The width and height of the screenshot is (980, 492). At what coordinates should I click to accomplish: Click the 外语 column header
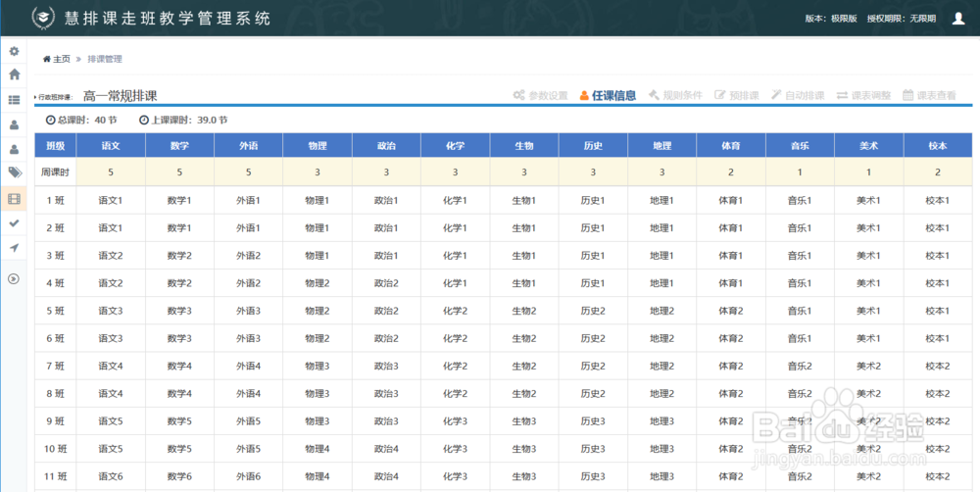click(x=248, y=146)
